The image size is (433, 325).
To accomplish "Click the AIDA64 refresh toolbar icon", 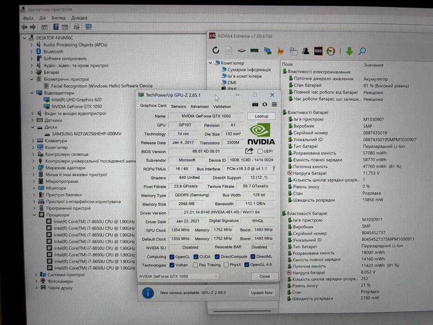I will point(216,50).
